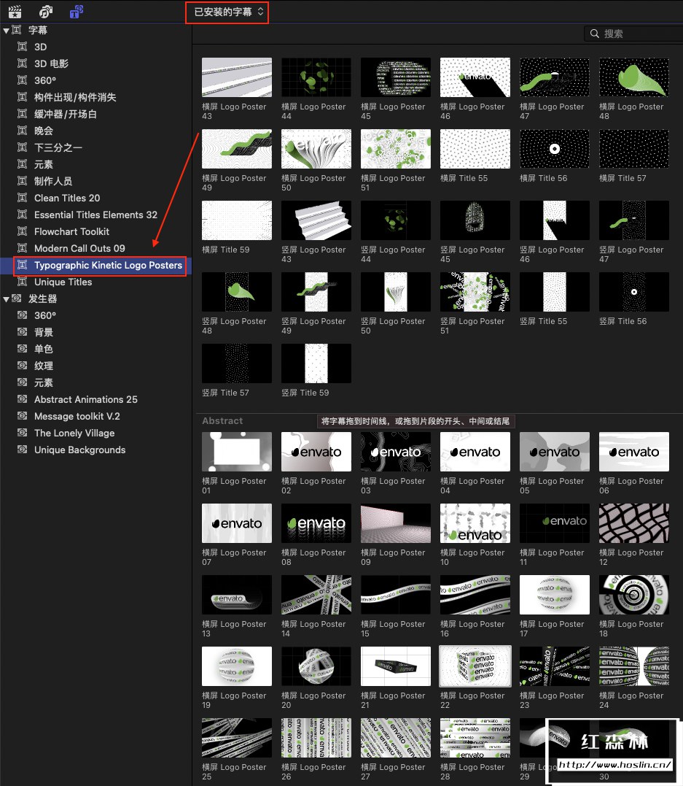Select 横屏 Title 56 thumbnail
The width and height of the screenshot is (683, 786).
pos(554,149)
